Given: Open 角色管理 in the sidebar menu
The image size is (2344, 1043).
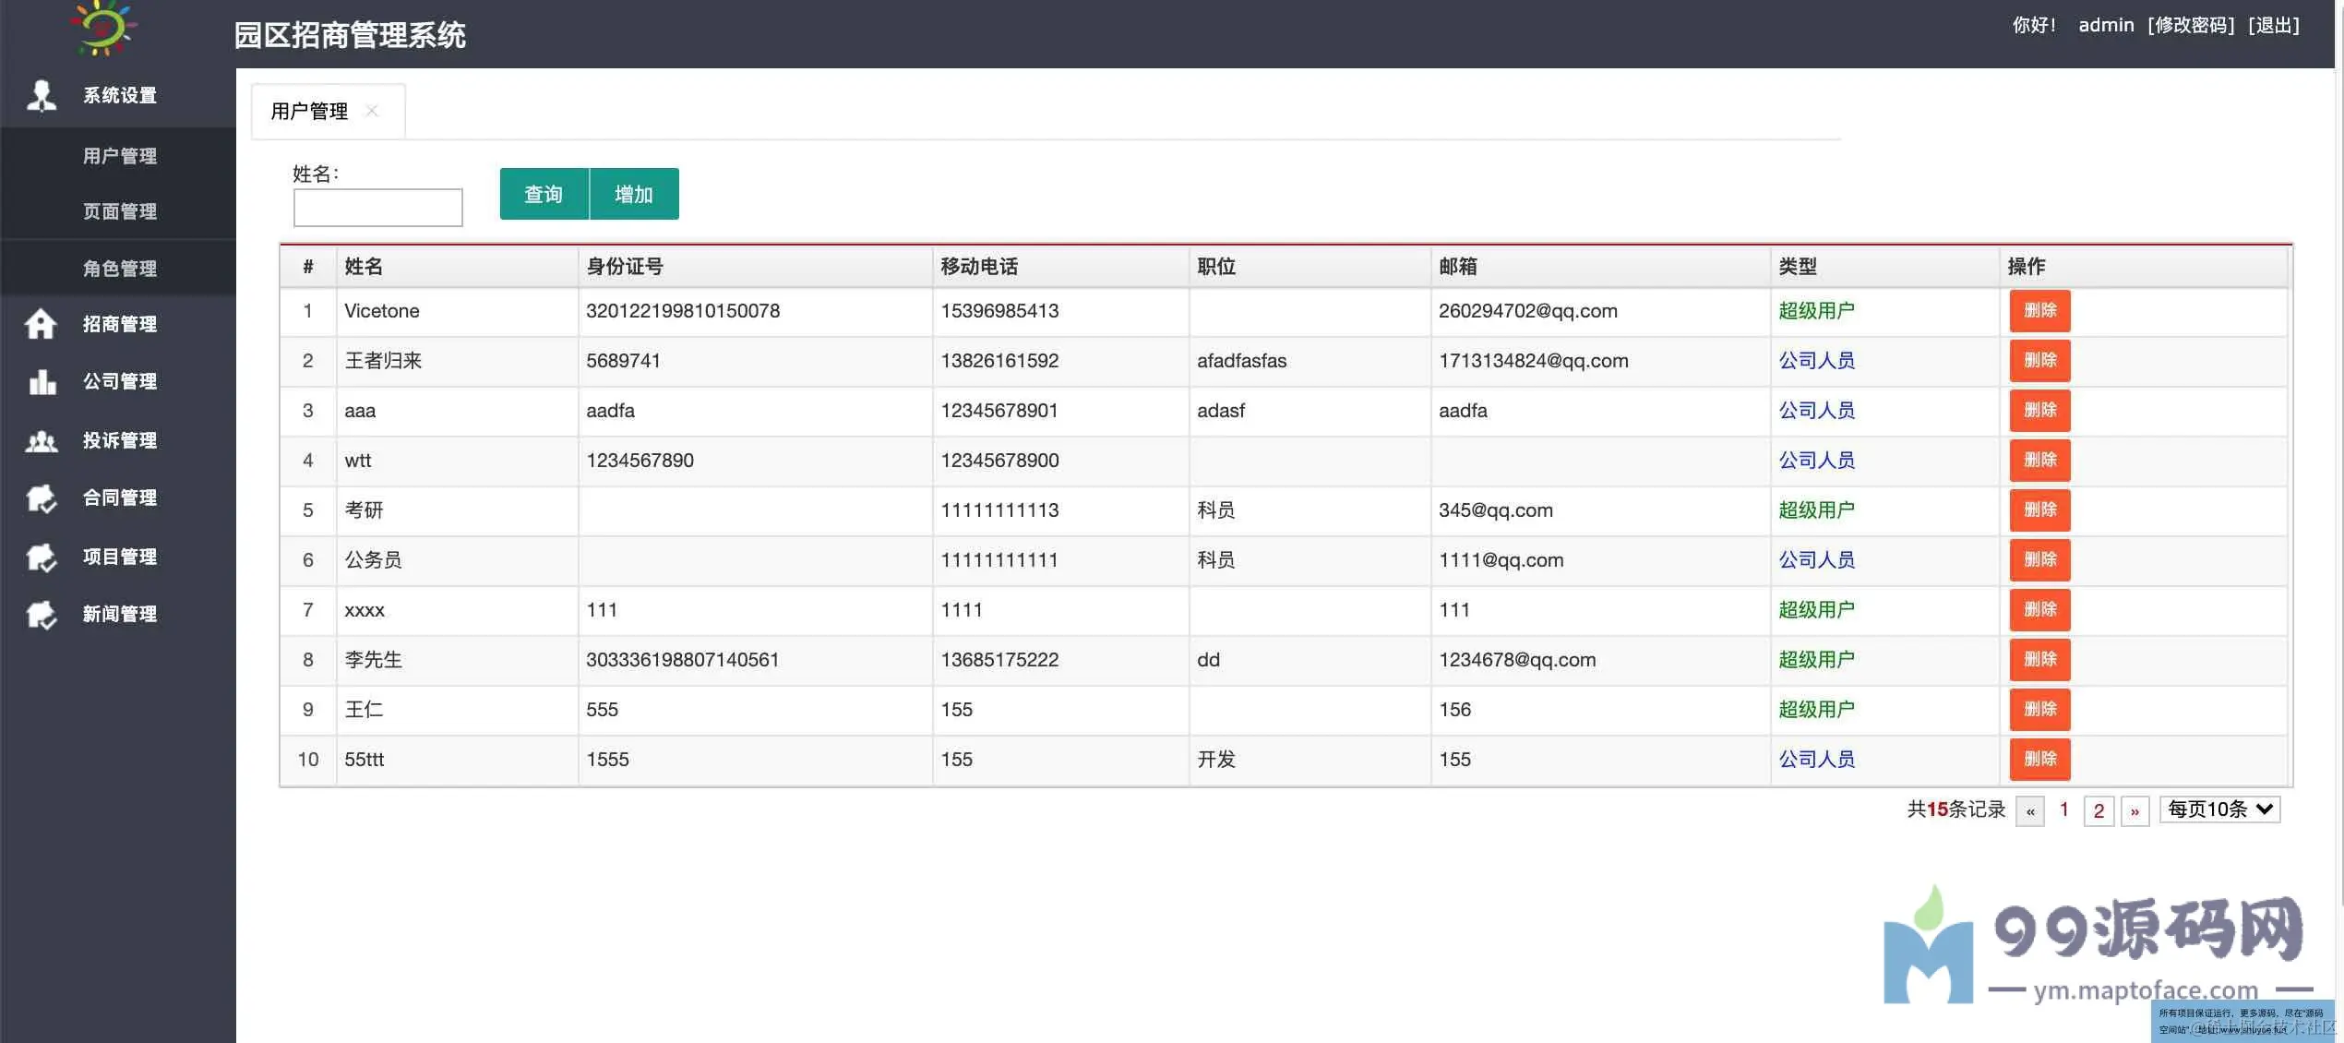Looking at the screenshot, I should [x=119, y=269].
